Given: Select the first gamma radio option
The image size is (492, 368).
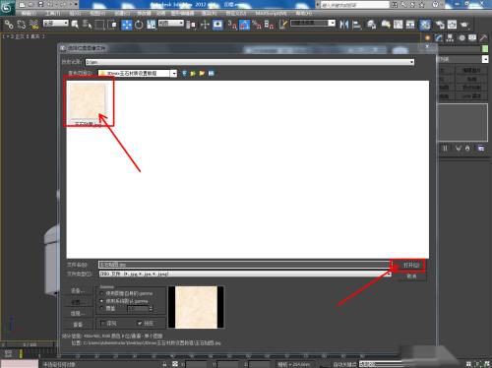Looking at the screenshot, I should click(x=101, y=293).
